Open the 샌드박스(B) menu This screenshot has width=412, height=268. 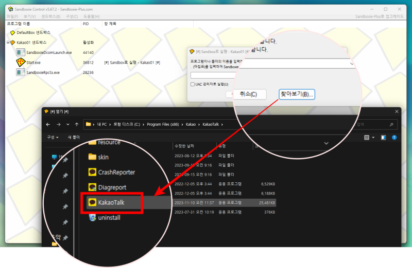50,16
